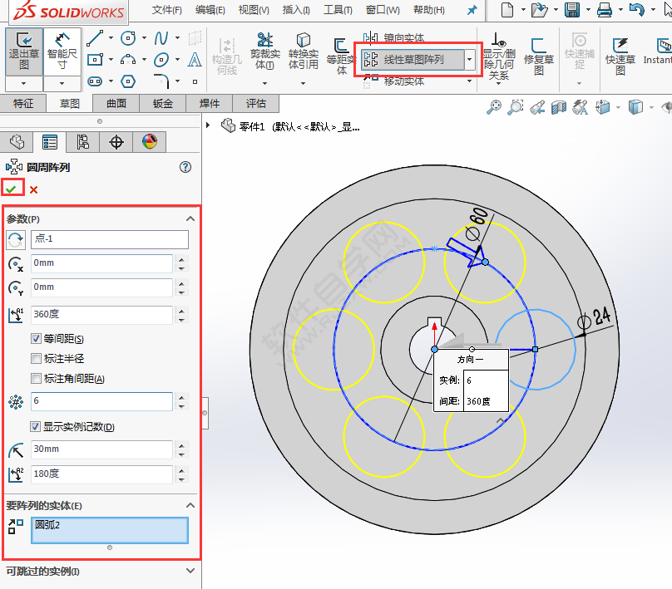The image size is (672, 589).
Task: Click Offset Entities (等距实体) tool
Action: [x=341, y=56]
